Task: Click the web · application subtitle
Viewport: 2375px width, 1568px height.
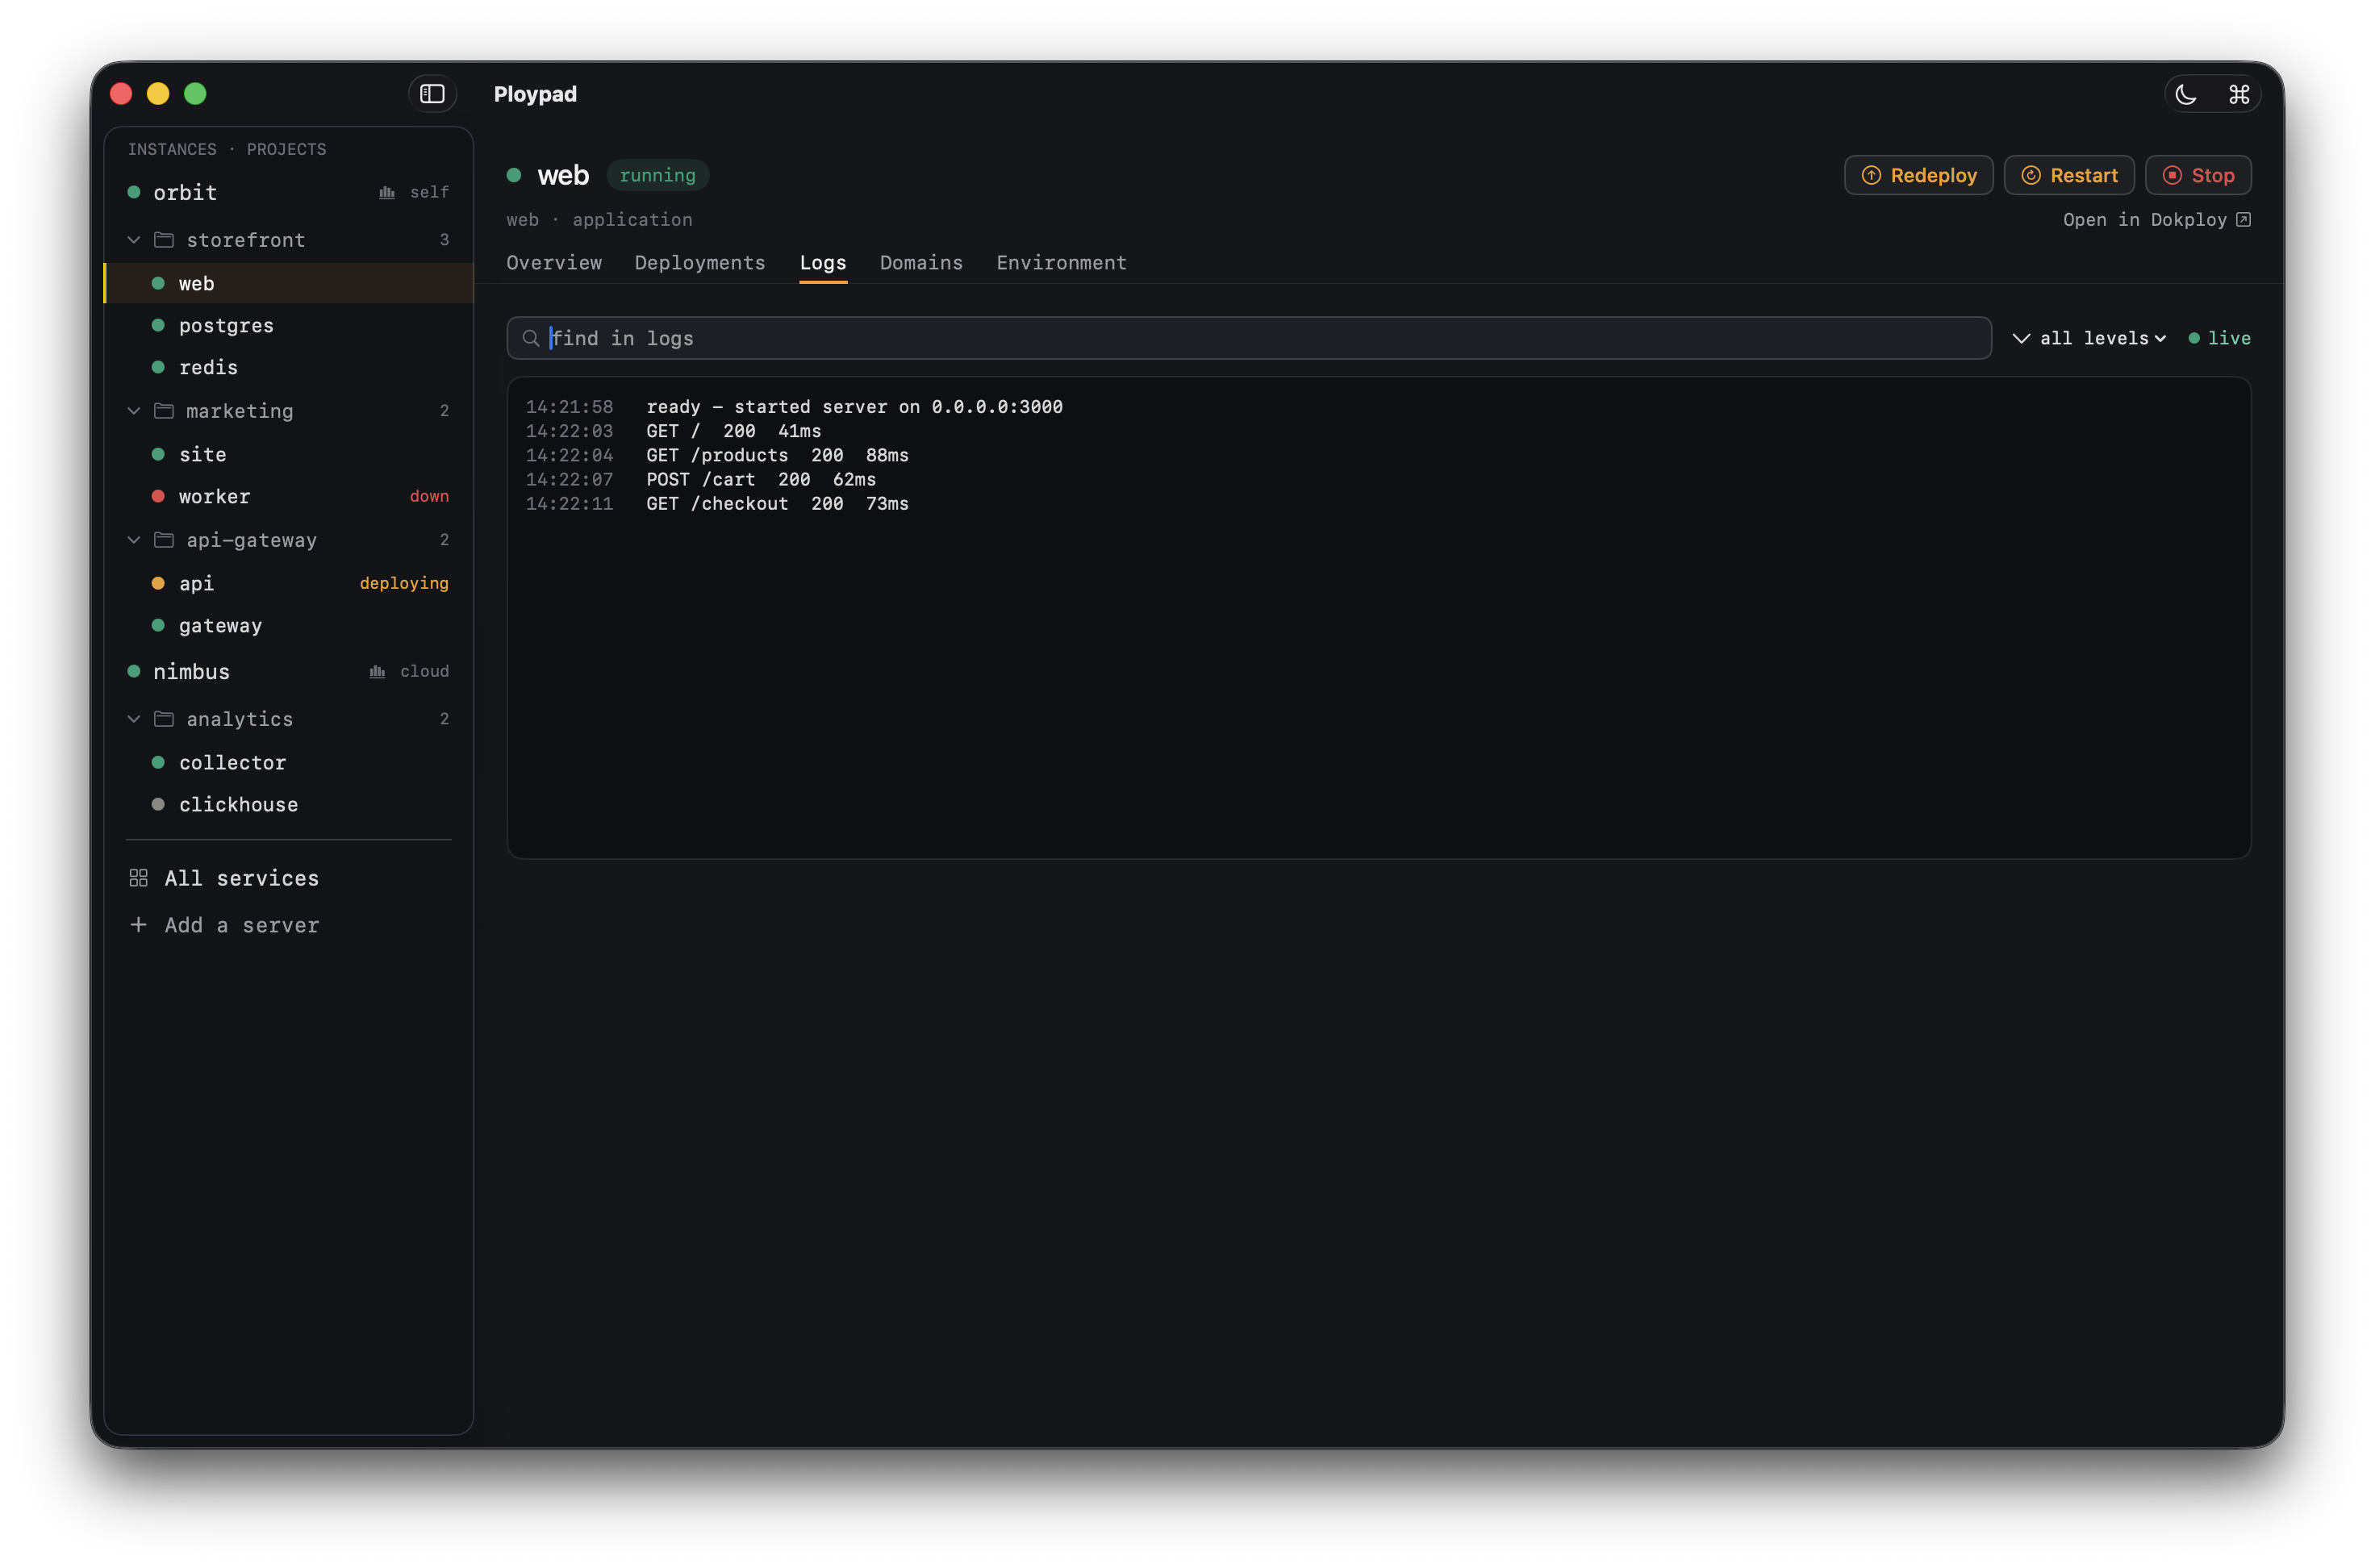Action: (599, 219)
